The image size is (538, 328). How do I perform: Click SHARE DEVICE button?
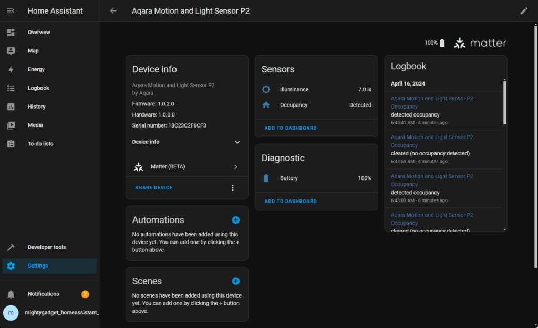point(153,188)
